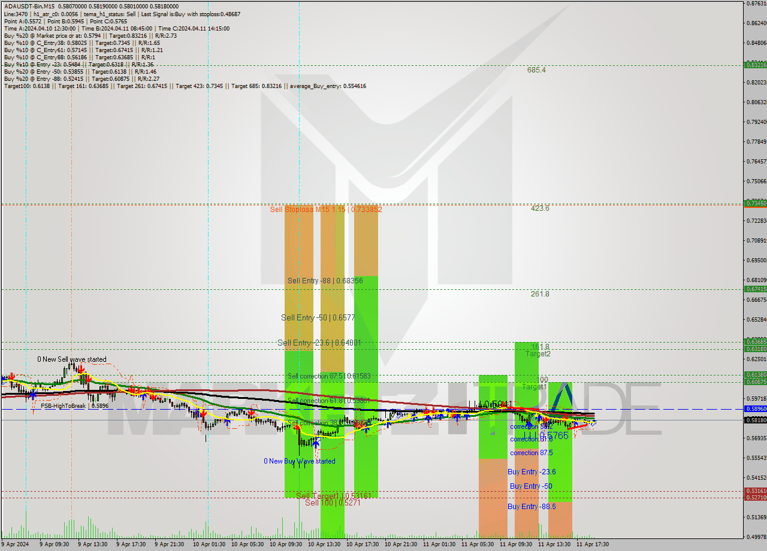Click the green 0.67415 price axis tag

click(x=755, y=289)
